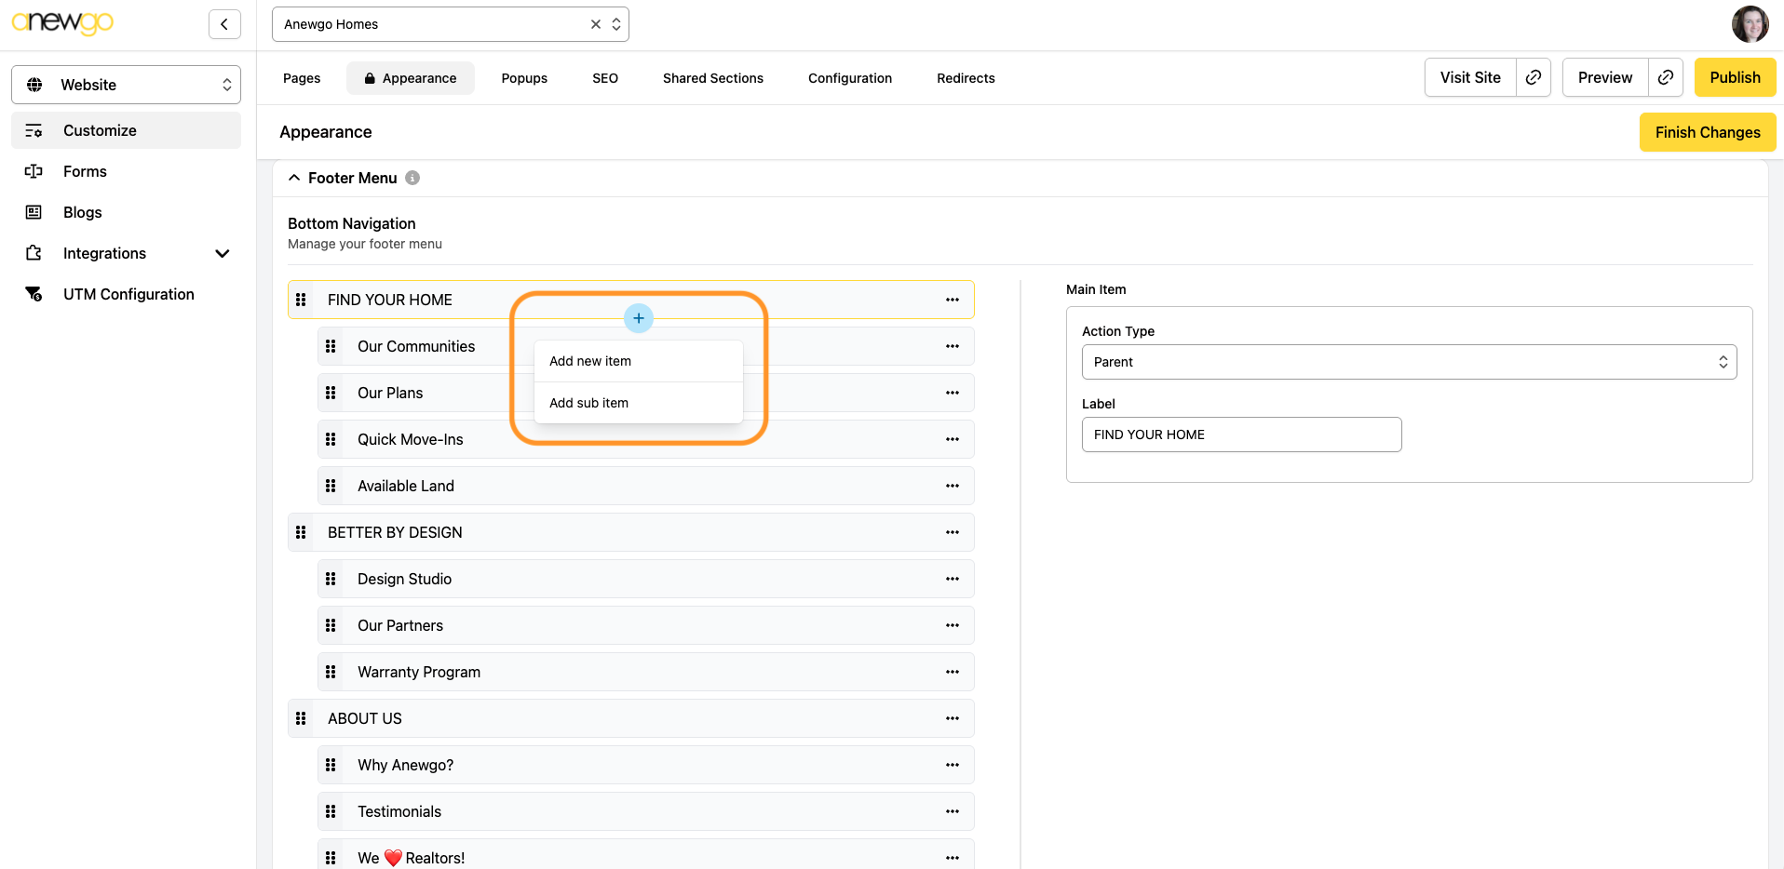This screenshot has width=1784, height=869.
Task: Open the Action Type dropdown
Action: tap(1408, 362)
